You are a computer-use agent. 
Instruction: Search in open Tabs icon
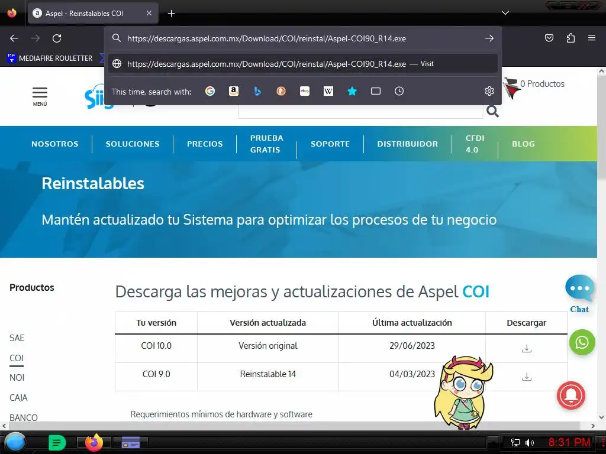376,91
